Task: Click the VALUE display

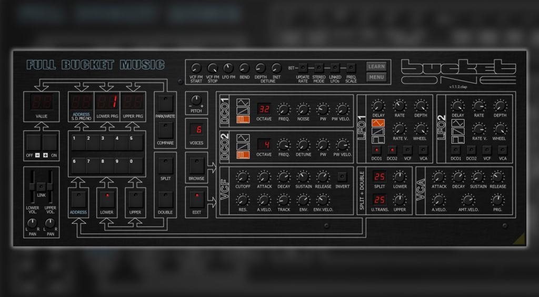Action: click(x=41, y=102)
